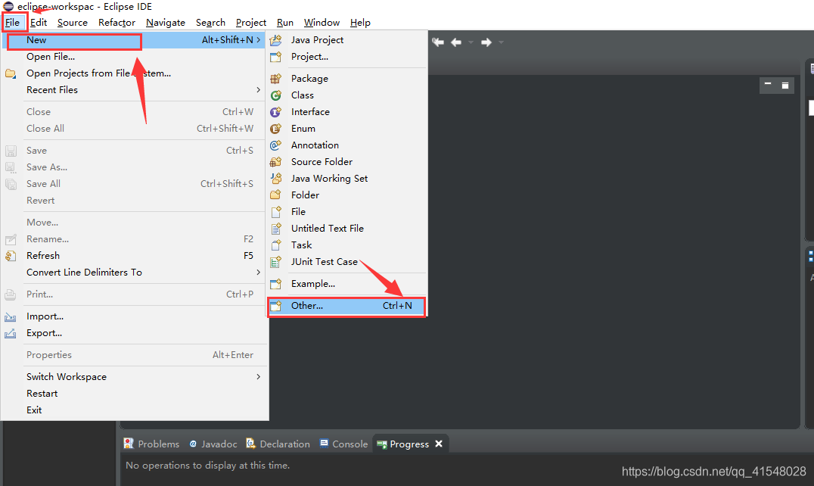The image size is (814, 486).
Task: Select Other... Ctrl+N menu entry
Action: 346,306
